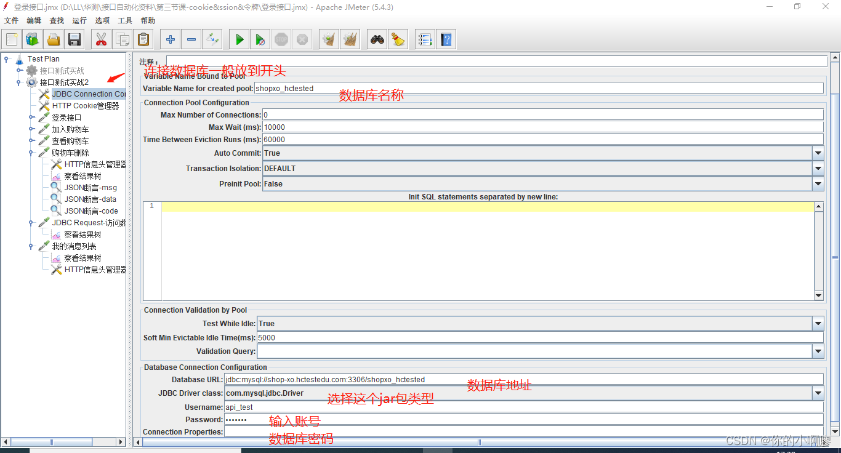The image size is (841, 453).
Task: Start the test with green play icon
Action: point(239,40)
